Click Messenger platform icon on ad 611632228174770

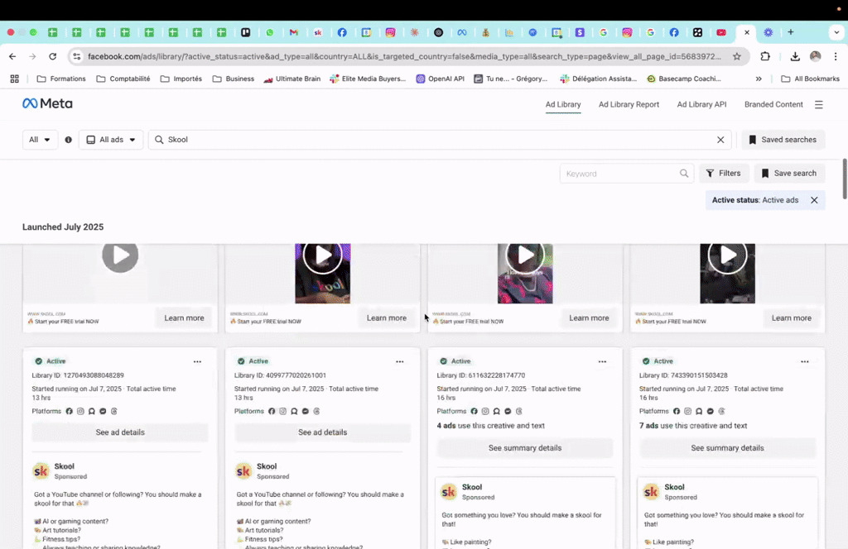pyautogui.click(x=508, y=412)
